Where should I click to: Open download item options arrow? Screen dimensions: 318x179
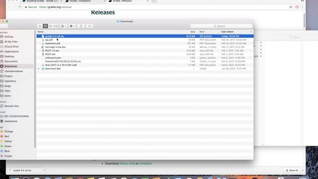(x=44, y=170)
